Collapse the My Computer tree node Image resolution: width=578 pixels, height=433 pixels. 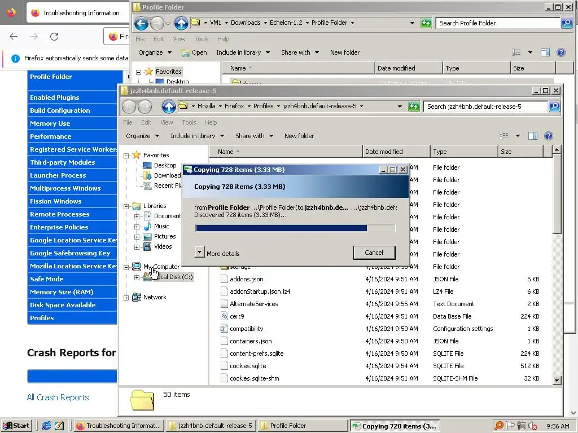click(126, 267)
